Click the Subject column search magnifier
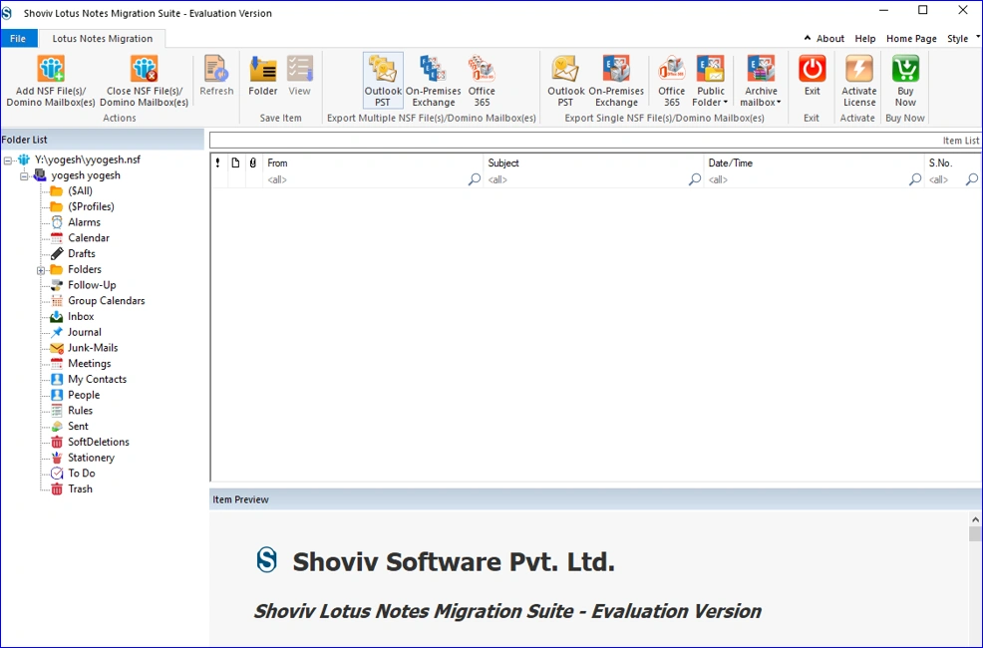The width and height of the screenshot is (983, 648). coord(694,179)
